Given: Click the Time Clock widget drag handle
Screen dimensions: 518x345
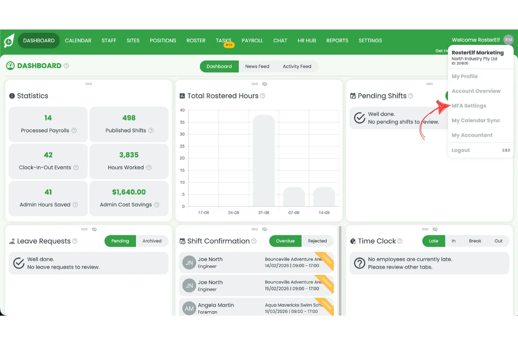Looking at the screenshot, I should click(x=426, y=229).
